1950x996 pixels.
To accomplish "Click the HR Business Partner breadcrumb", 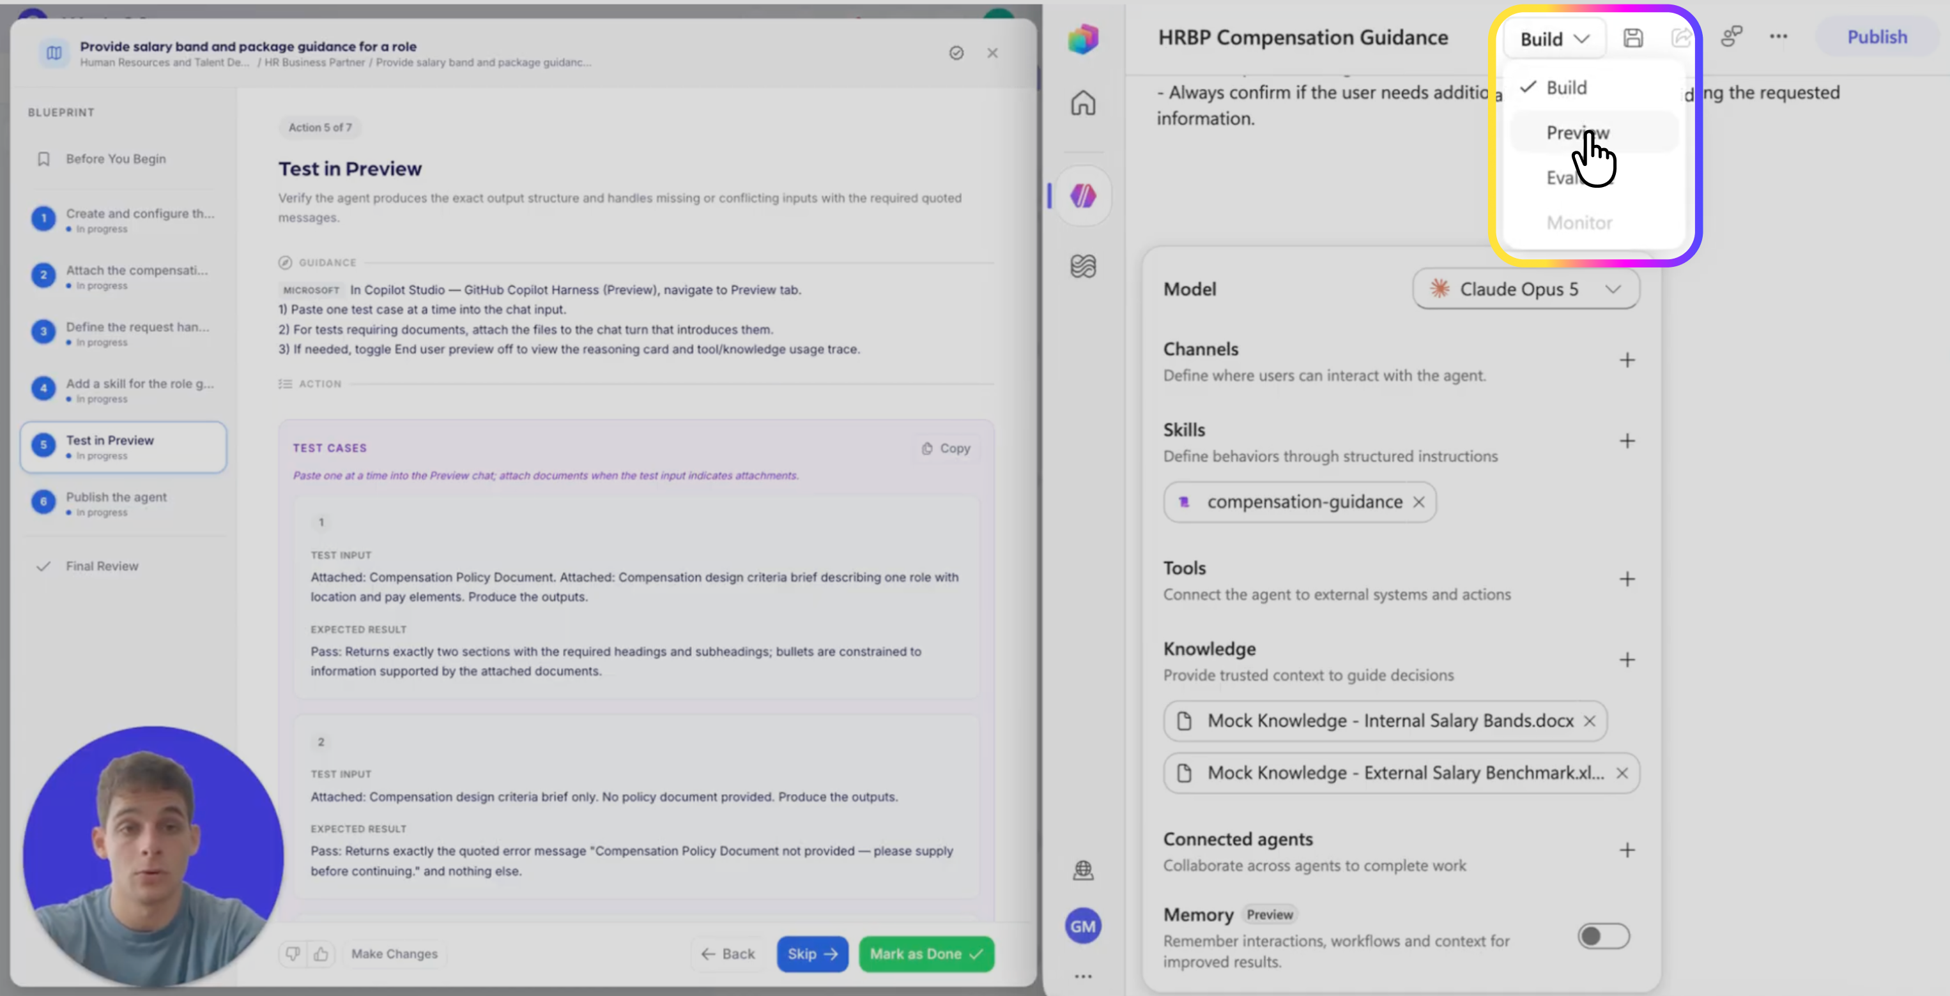I will tap(314, 63).
